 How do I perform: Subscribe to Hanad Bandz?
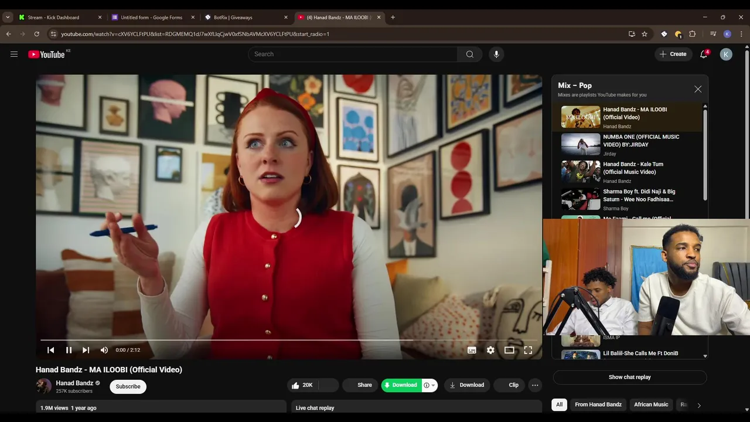[x=128, y=386]
